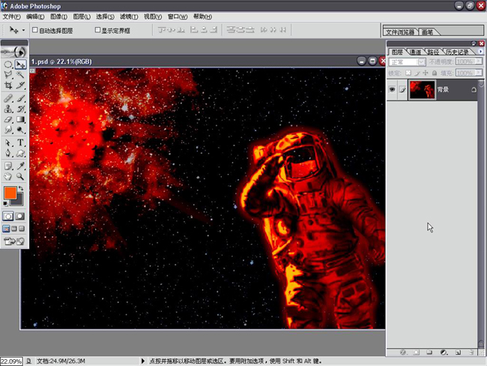The image size is (487, 366).
Task: Select Standard screen mode button
Action: tap(6, 229)
